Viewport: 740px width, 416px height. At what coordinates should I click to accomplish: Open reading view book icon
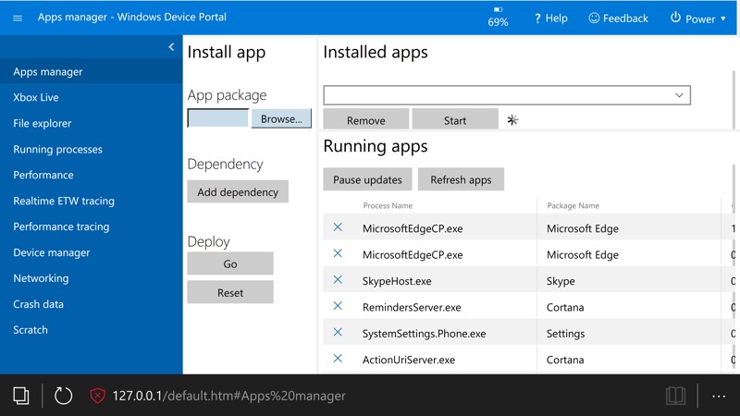(x=675, y=396)
